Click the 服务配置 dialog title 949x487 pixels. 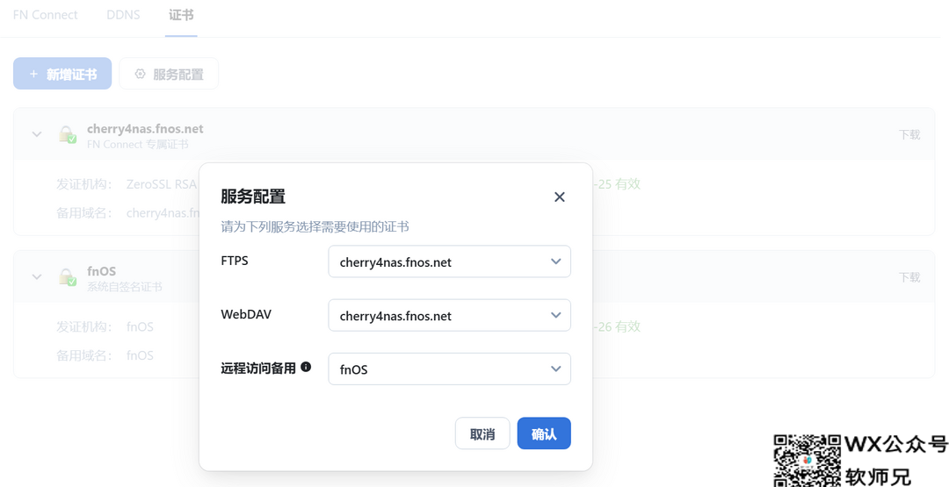click(x=253, y=197)
